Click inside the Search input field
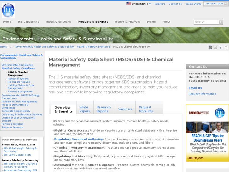This screenshot has width=229, height=172. (x=206, y=22)
